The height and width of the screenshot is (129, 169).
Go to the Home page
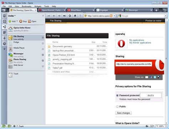coord(75,16)
